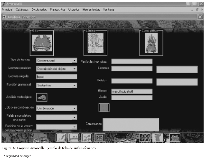Click the fourth framed icon in bottom toolbar
205x160 pixels.
pos(99,137)
